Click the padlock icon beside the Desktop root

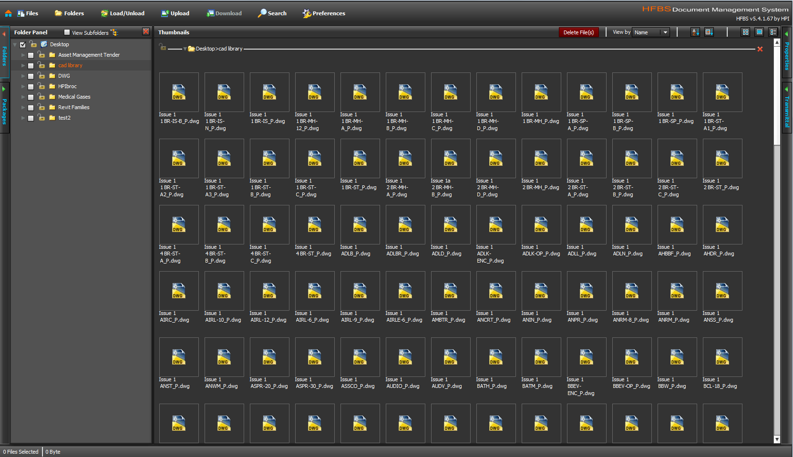click(33, 44)
